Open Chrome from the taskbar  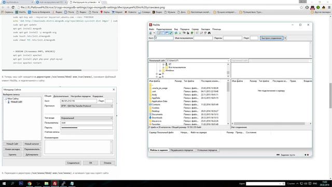point(30,183)
